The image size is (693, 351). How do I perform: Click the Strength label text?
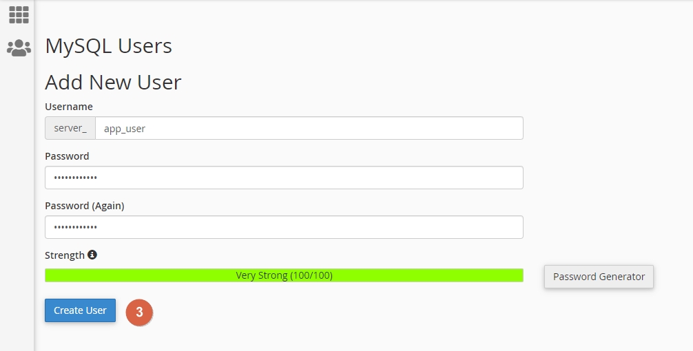click(x=64, y=255)
